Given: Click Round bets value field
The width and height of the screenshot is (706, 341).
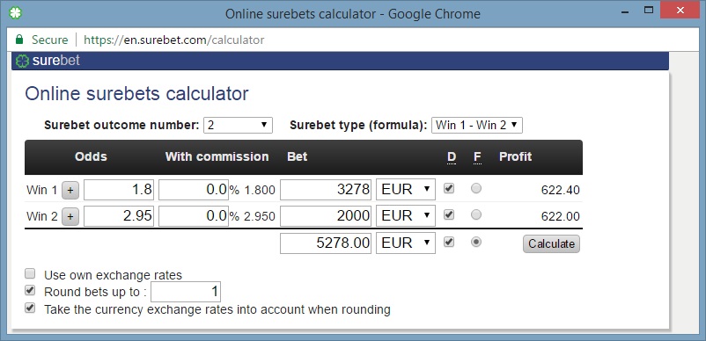Looking at the screenshot, I should point(186,292).
